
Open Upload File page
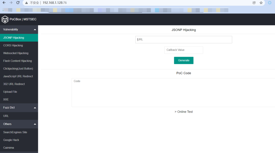19,91
